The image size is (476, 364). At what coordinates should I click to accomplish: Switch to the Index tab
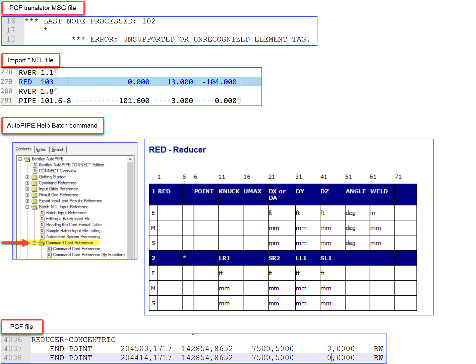41,149
